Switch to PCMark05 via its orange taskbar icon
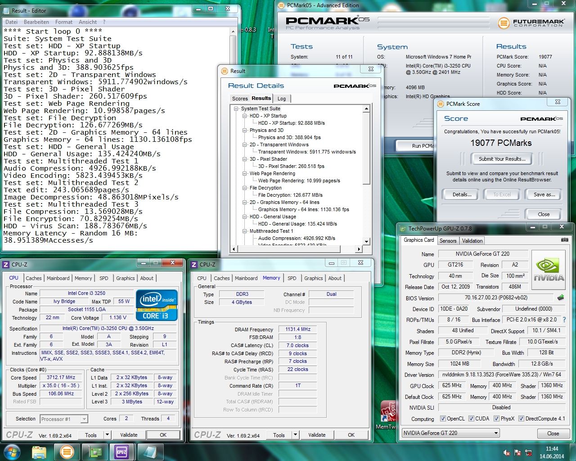Viewport: 576px width, 461px height. tap(67, 452)
